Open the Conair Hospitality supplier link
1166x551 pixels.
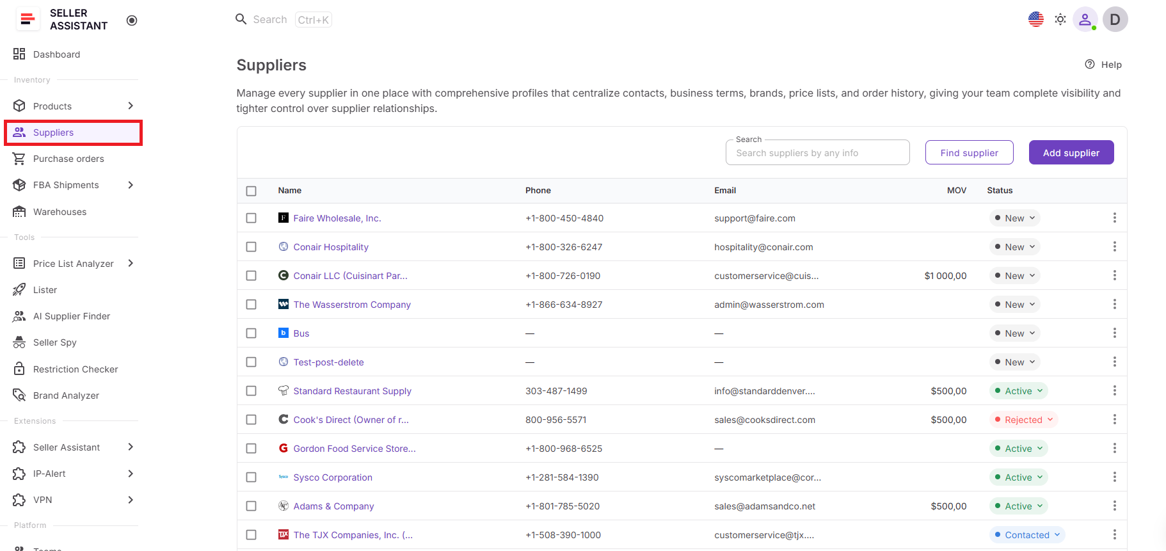click(331, 247)
